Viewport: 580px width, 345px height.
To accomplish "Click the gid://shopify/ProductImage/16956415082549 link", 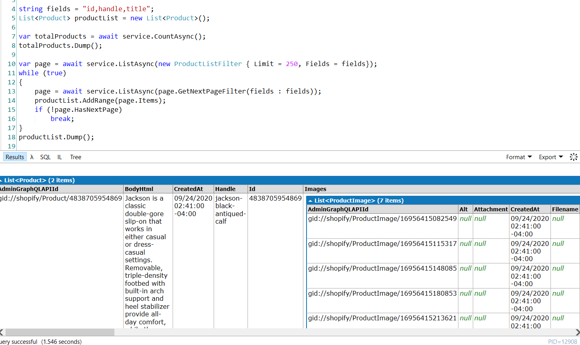I will pos(381,218).
